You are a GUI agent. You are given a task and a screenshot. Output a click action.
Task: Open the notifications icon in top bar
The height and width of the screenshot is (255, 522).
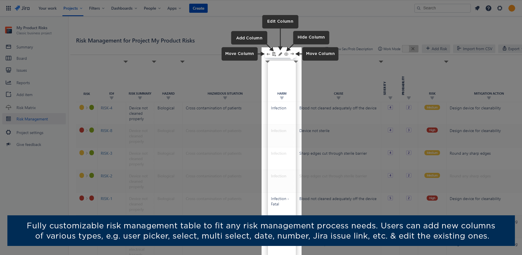(x=477, y=8)
